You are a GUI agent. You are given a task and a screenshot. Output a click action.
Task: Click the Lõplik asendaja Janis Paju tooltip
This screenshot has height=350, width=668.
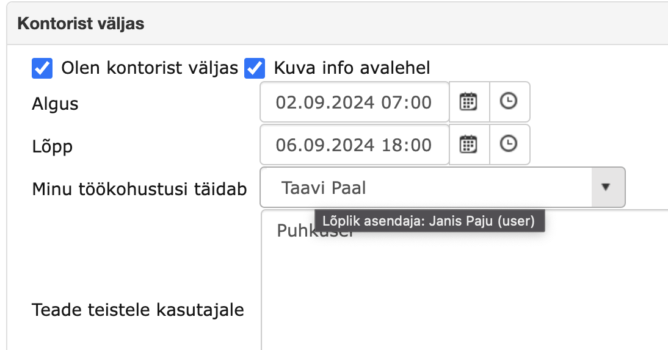(x=429, y=221)
